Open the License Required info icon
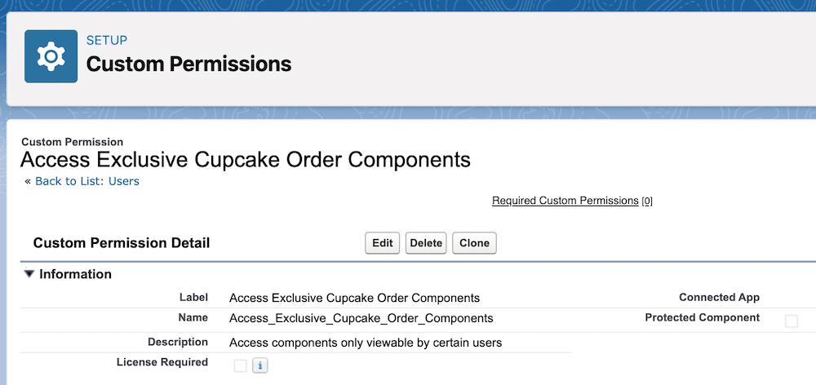 (x=259, y=365)
